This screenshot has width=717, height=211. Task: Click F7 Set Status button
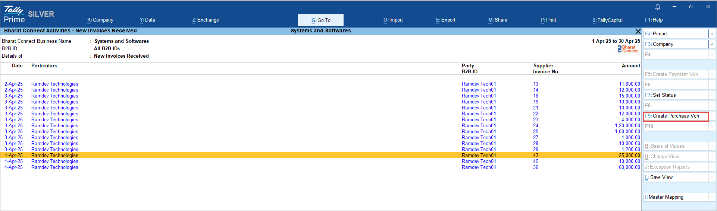click(x=676, y=95)
